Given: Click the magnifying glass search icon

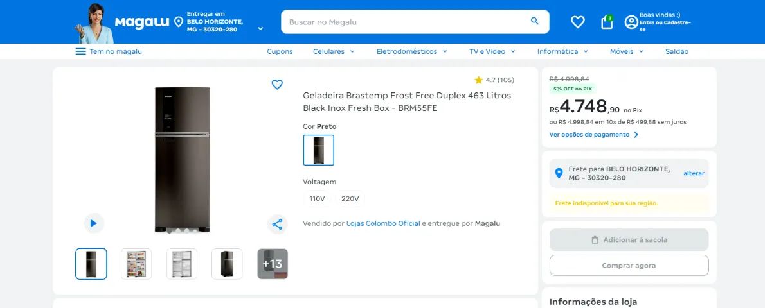Looking at the screenshot, I should click(535, 21).
